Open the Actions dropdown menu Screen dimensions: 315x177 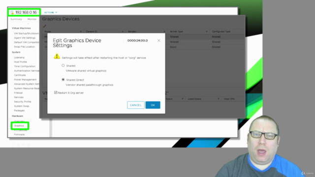point(51,12)
